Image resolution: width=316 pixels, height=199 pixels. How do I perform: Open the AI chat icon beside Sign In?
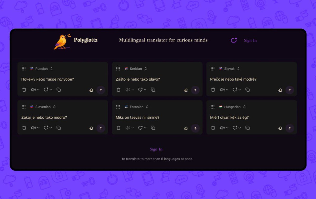pos(234,40)
